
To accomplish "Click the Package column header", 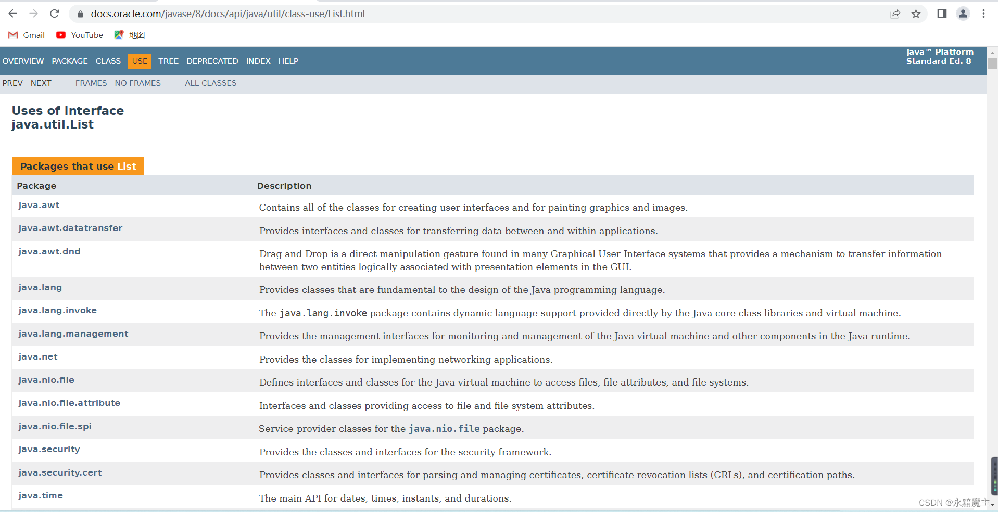I will click(36, 186).
